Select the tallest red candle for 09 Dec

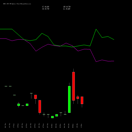pyautogui.click(x=74, y=86)
